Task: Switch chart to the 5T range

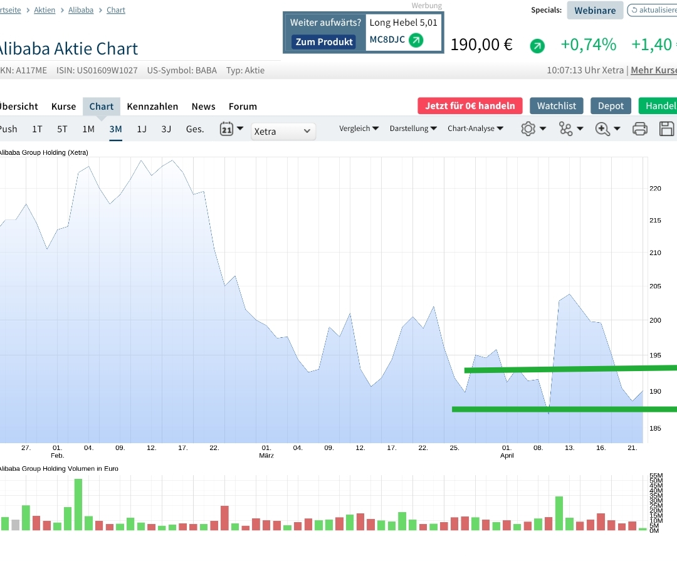Action: (x=62, y=129)
